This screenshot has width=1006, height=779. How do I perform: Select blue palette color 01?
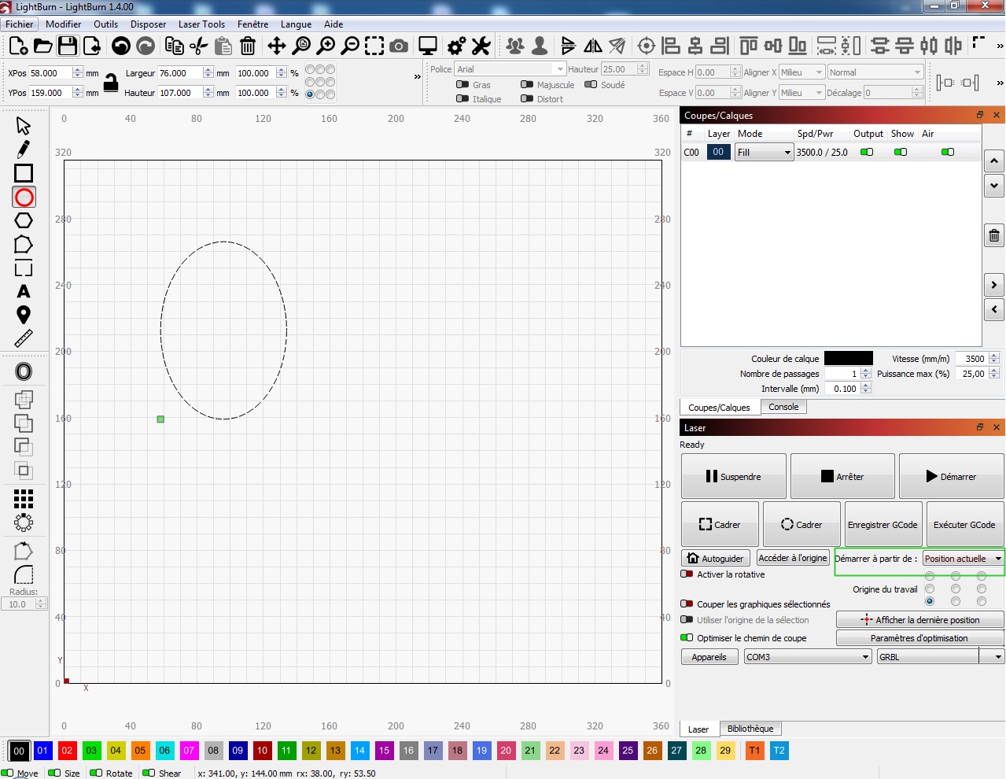click(x=42, y=751)
